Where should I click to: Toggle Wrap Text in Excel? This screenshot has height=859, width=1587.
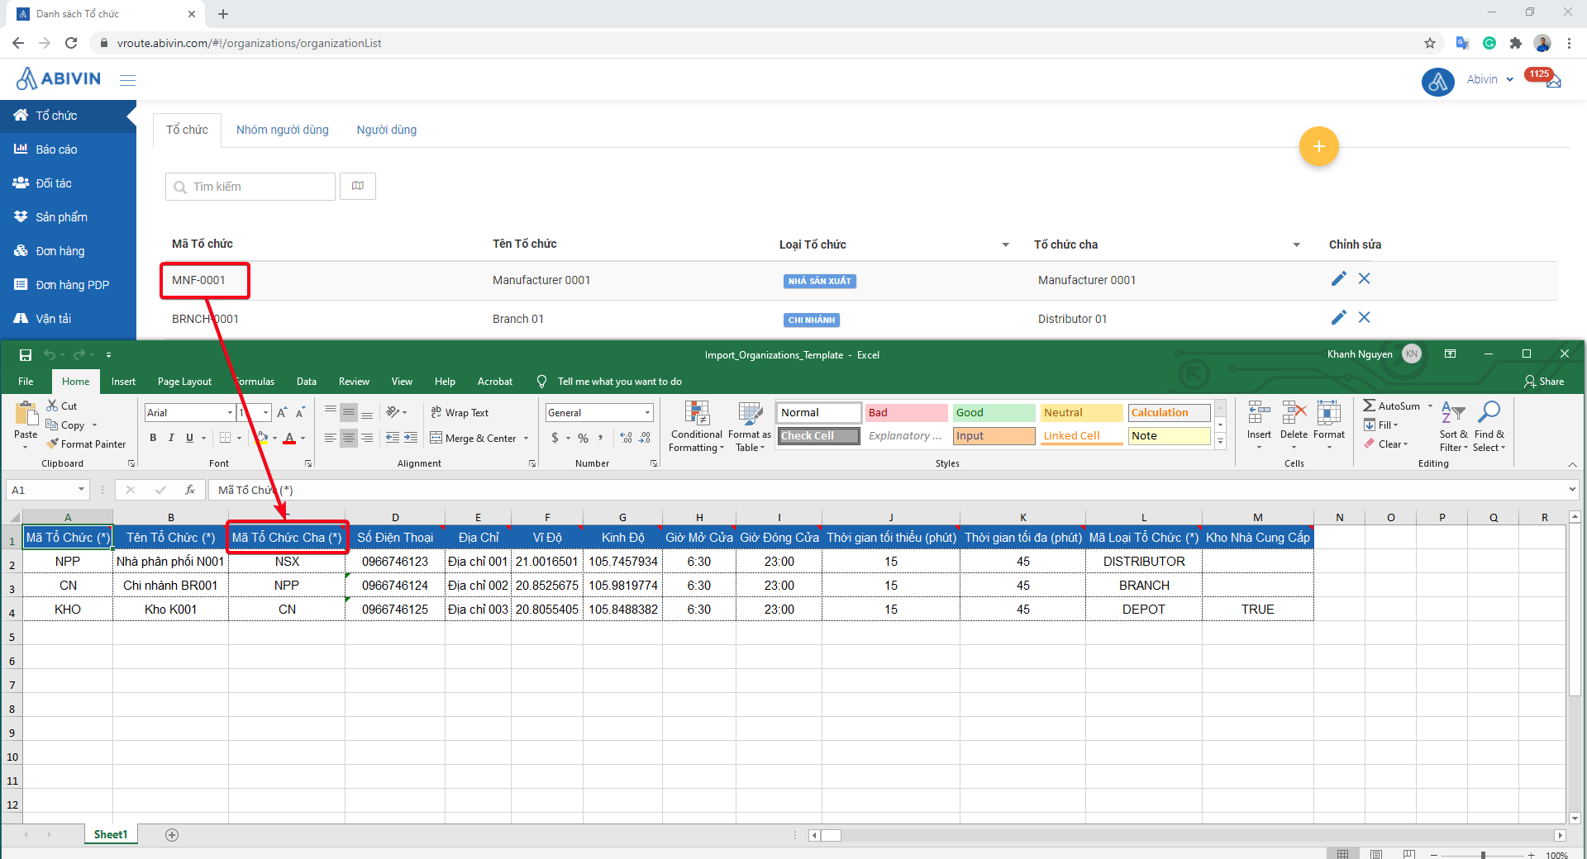pyautogui.click(x=460, y=412)
